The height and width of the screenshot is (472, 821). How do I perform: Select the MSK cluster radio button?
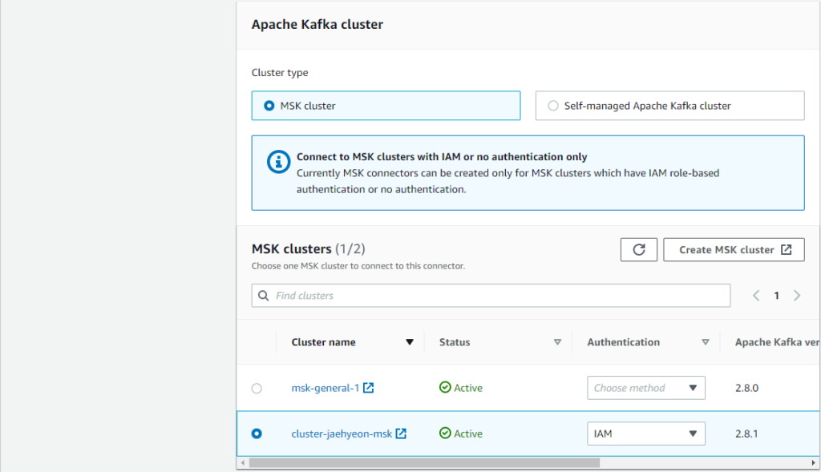click(x=266, y=105)
